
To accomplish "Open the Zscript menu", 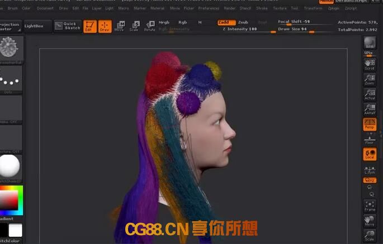I will [351, 8].
